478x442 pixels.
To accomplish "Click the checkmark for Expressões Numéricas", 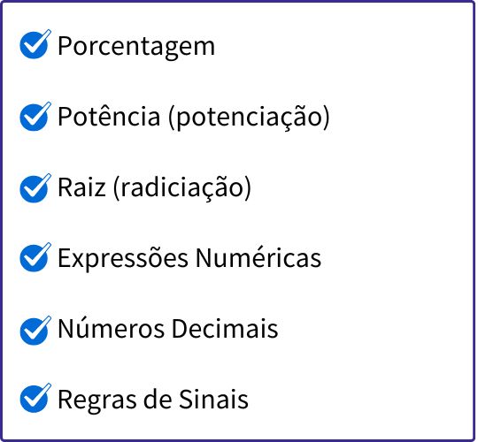I will (x=35, y=257).
